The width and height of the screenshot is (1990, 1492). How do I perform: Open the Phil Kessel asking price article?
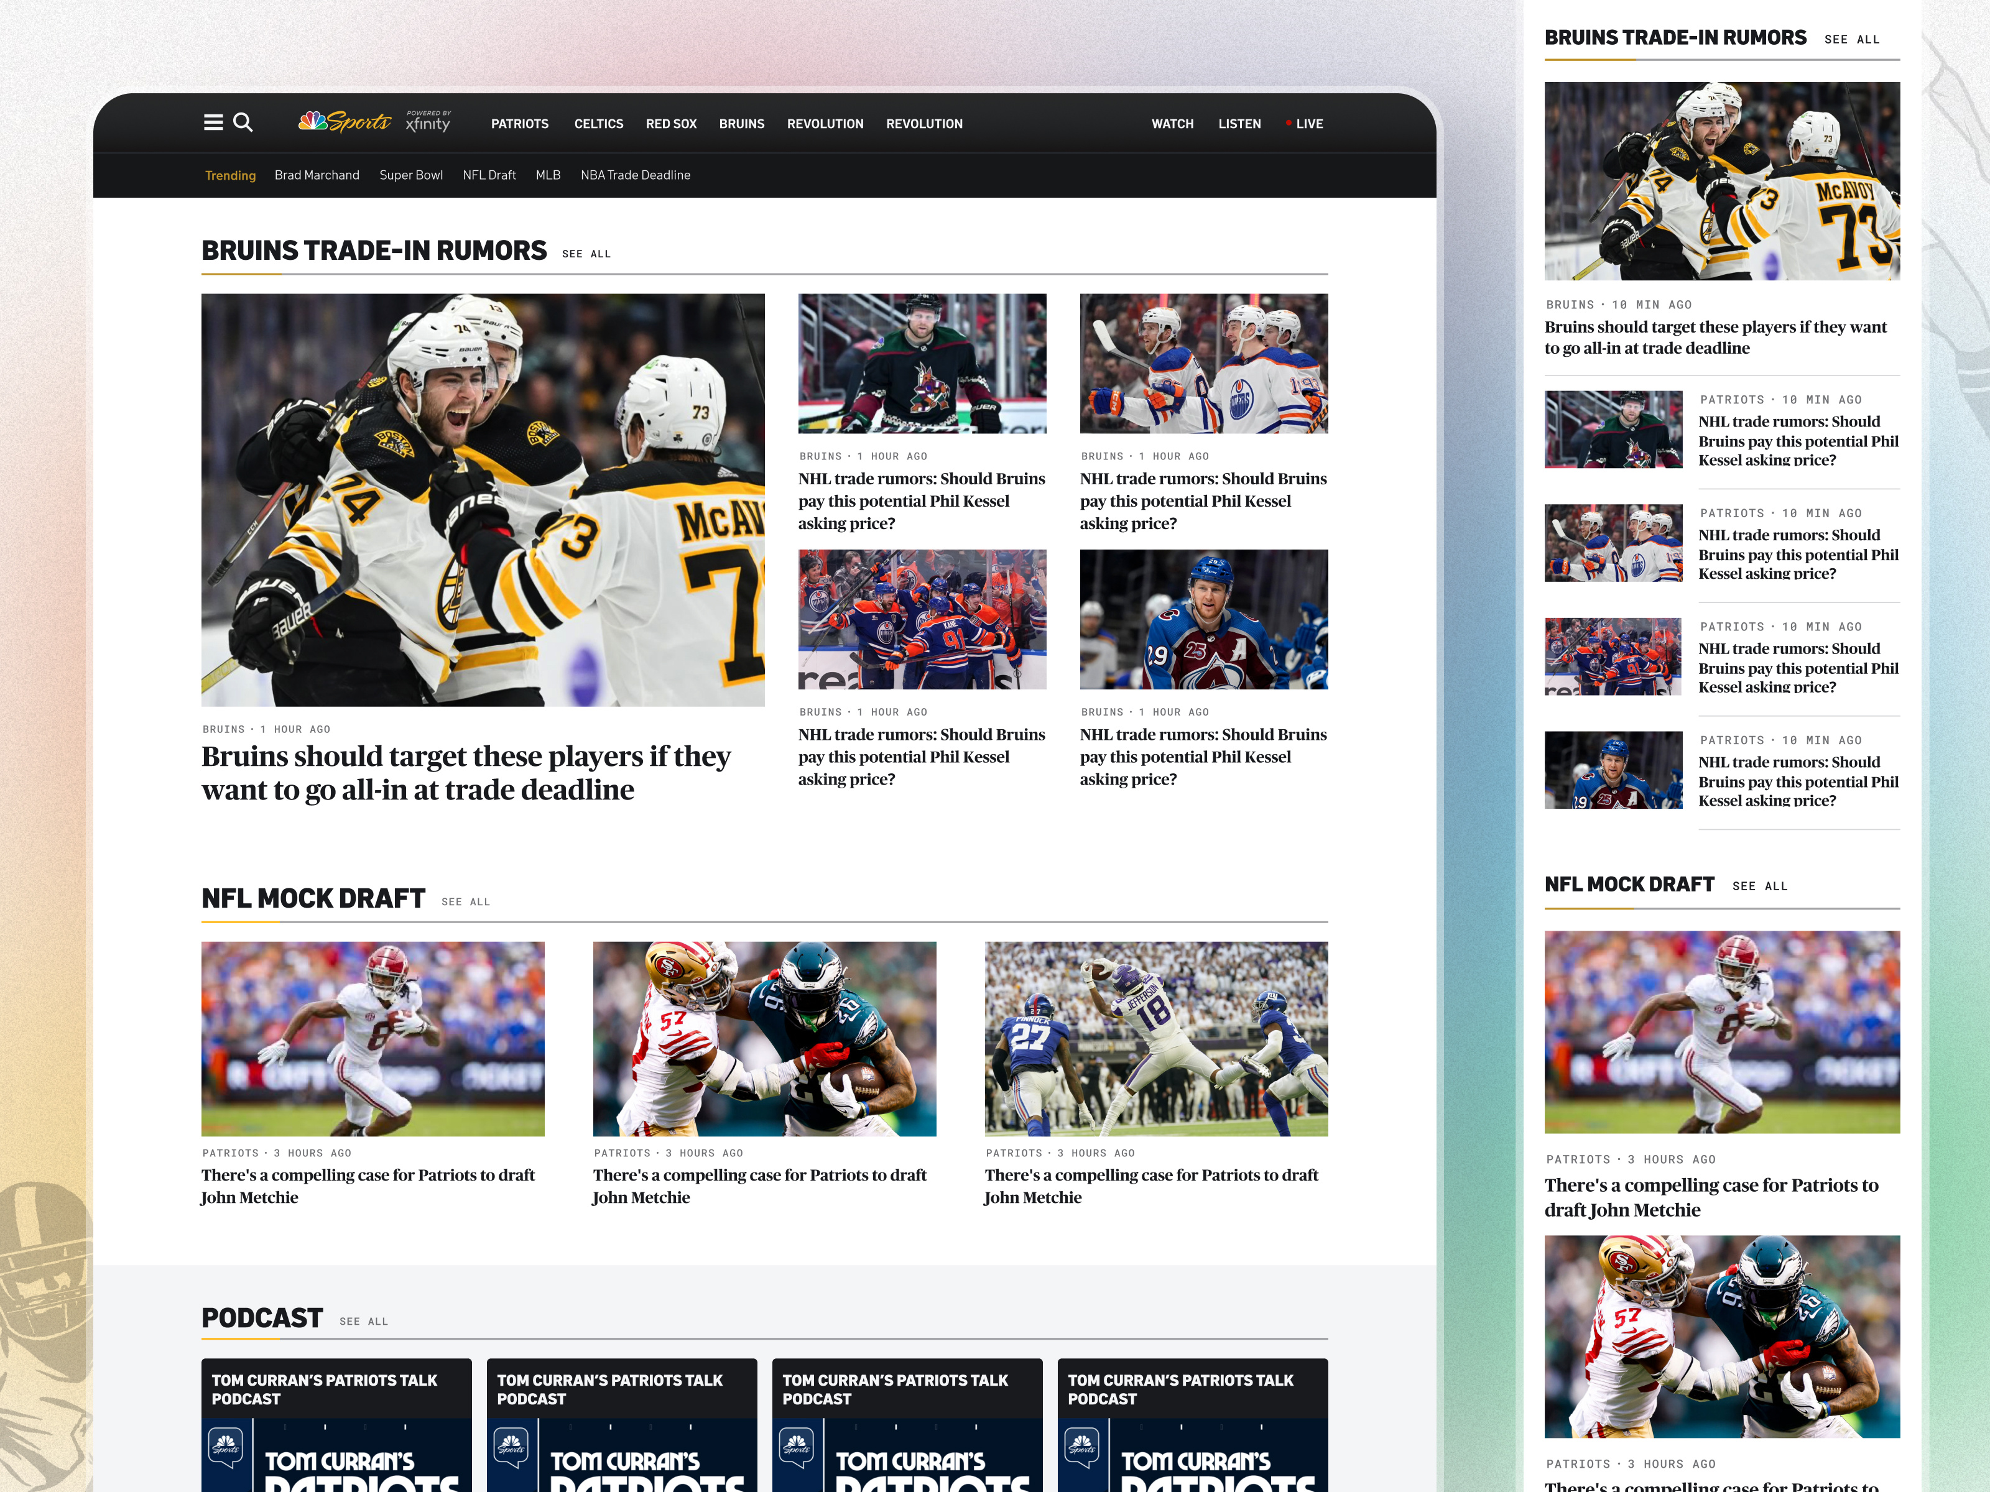[x=921, y=501]
